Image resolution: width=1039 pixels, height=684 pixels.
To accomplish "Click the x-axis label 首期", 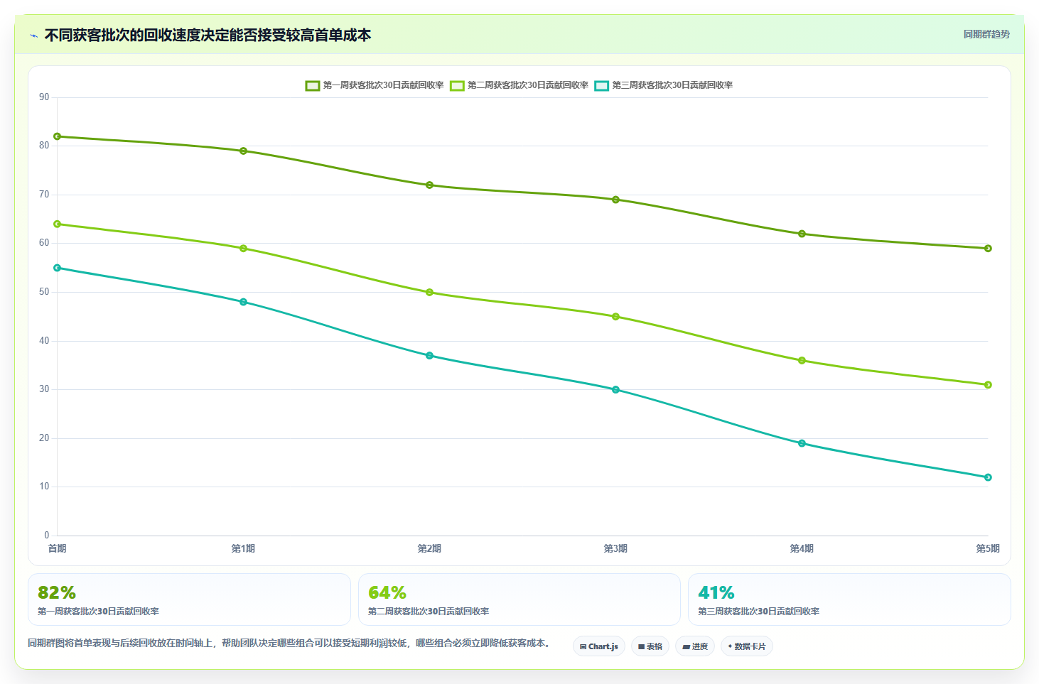I will pyautogui.click(x=58, y=548).
